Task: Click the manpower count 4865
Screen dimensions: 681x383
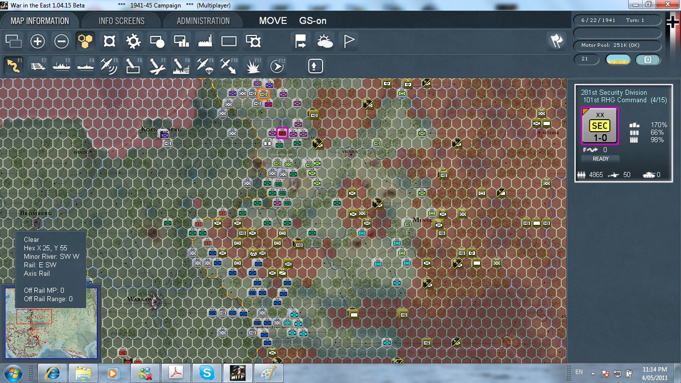Action: (596, 175)
